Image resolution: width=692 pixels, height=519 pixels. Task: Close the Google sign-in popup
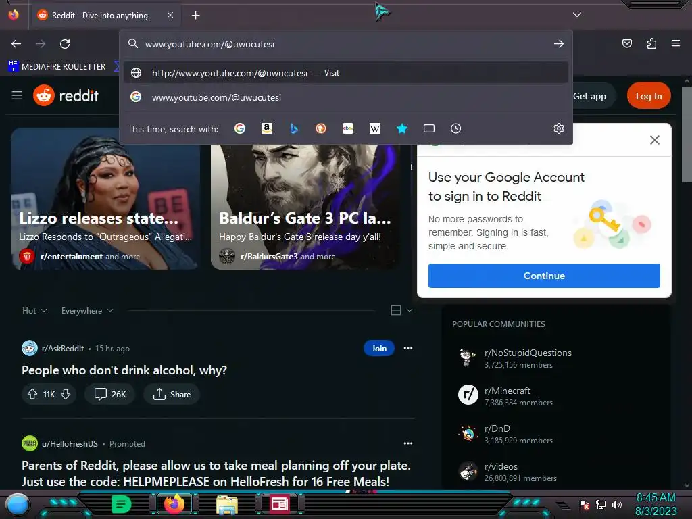coord(654,140)
